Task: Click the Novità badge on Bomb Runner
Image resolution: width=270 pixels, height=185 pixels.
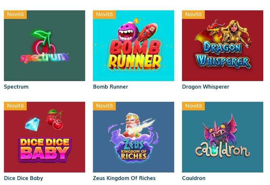Action: tap(104, 15)
